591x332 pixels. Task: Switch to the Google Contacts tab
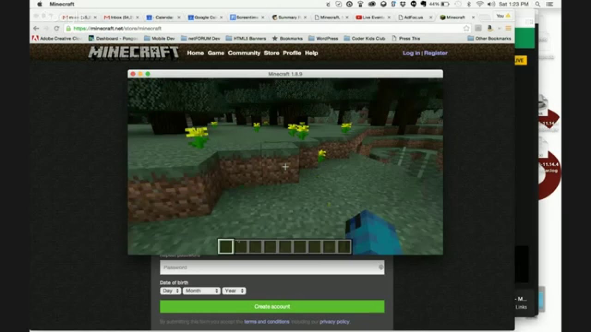pyautogui.click(x=205, y=17)
